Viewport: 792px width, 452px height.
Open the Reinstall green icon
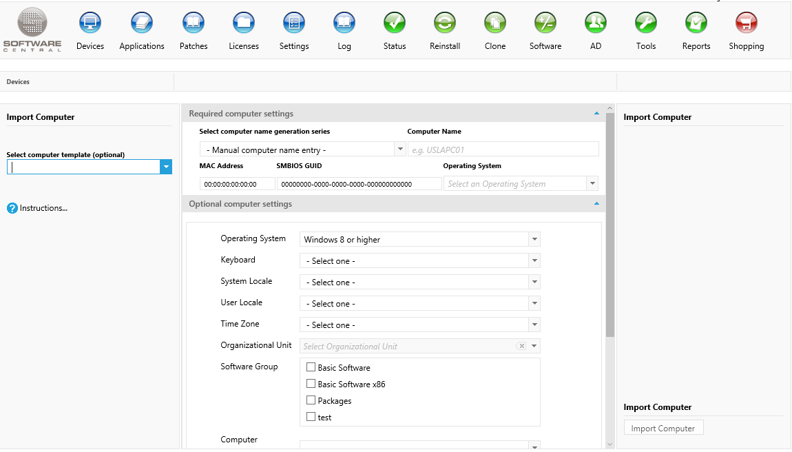pos(445,23)
